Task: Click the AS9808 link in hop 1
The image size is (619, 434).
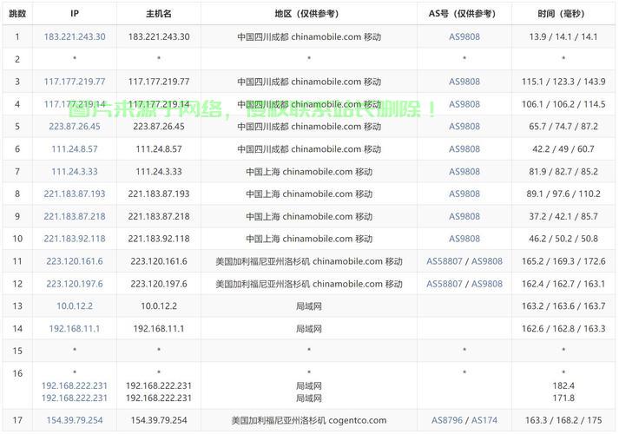Action: (x=464, y=36)
